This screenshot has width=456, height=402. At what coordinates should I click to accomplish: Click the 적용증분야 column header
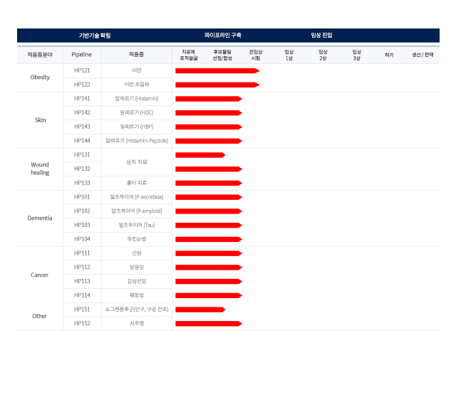(x=40, y=55)
